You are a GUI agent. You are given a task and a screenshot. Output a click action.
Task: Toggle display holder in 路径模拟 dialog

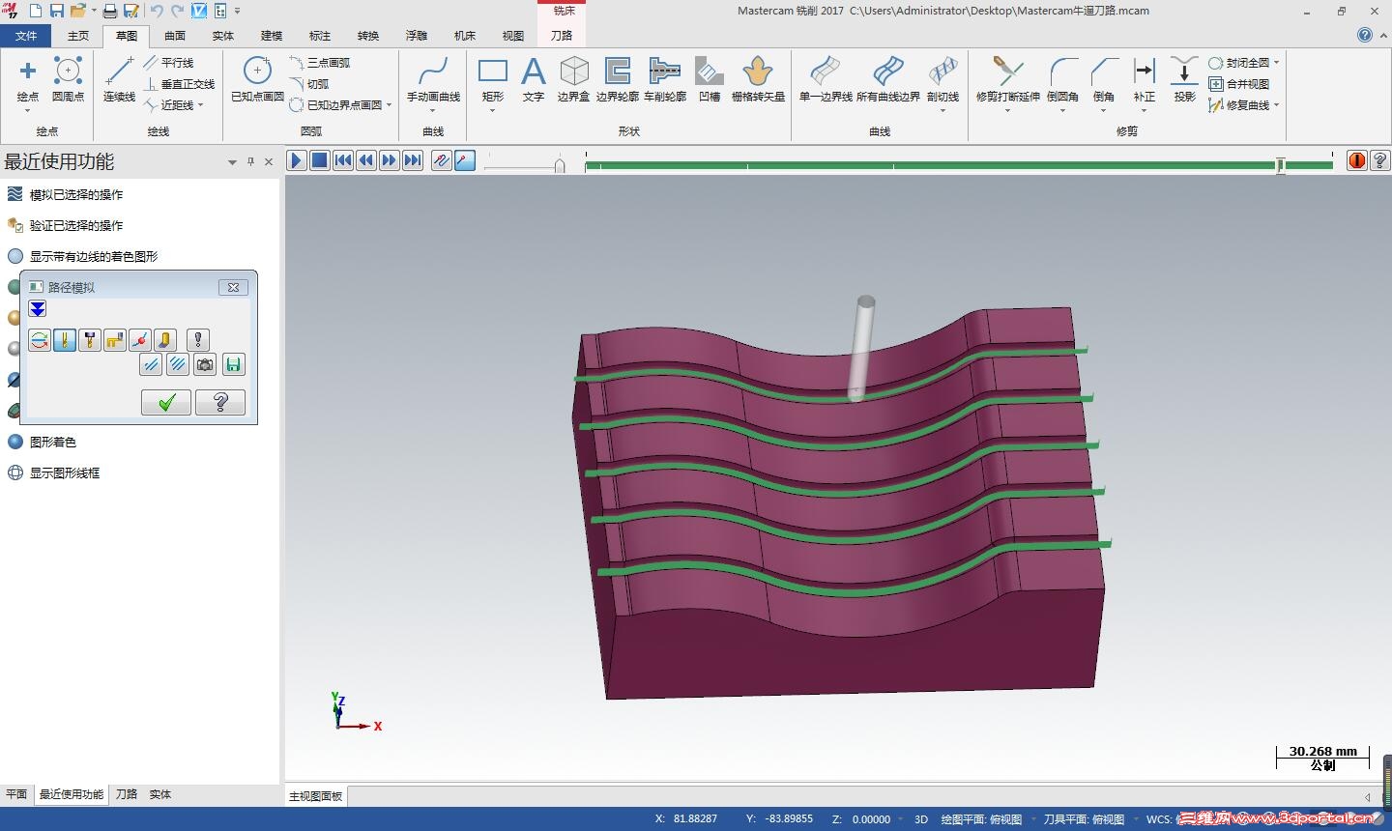pos(90,339)
